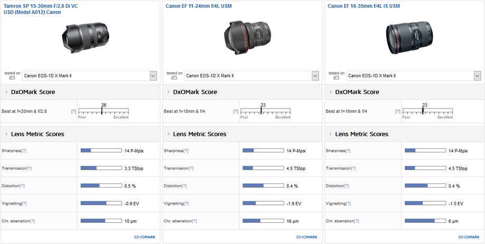The width and height of the screenshot is (485, 244).
Task: Open Vignetting [?] help in Canon 11-24mm panel
Action: coord(186,203)
